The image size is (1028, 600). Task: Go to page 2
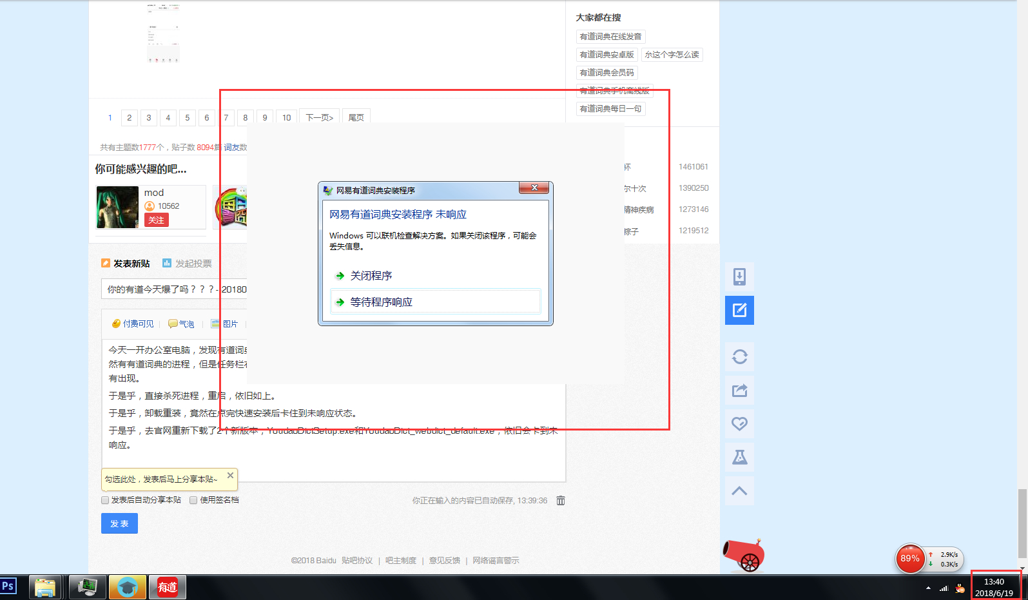(x=130, y=117)
